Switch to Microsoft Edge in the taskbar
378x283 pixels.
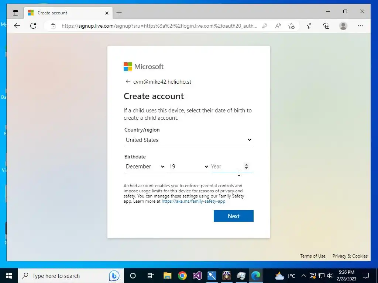pyautogui.click(x=256, y=276)
